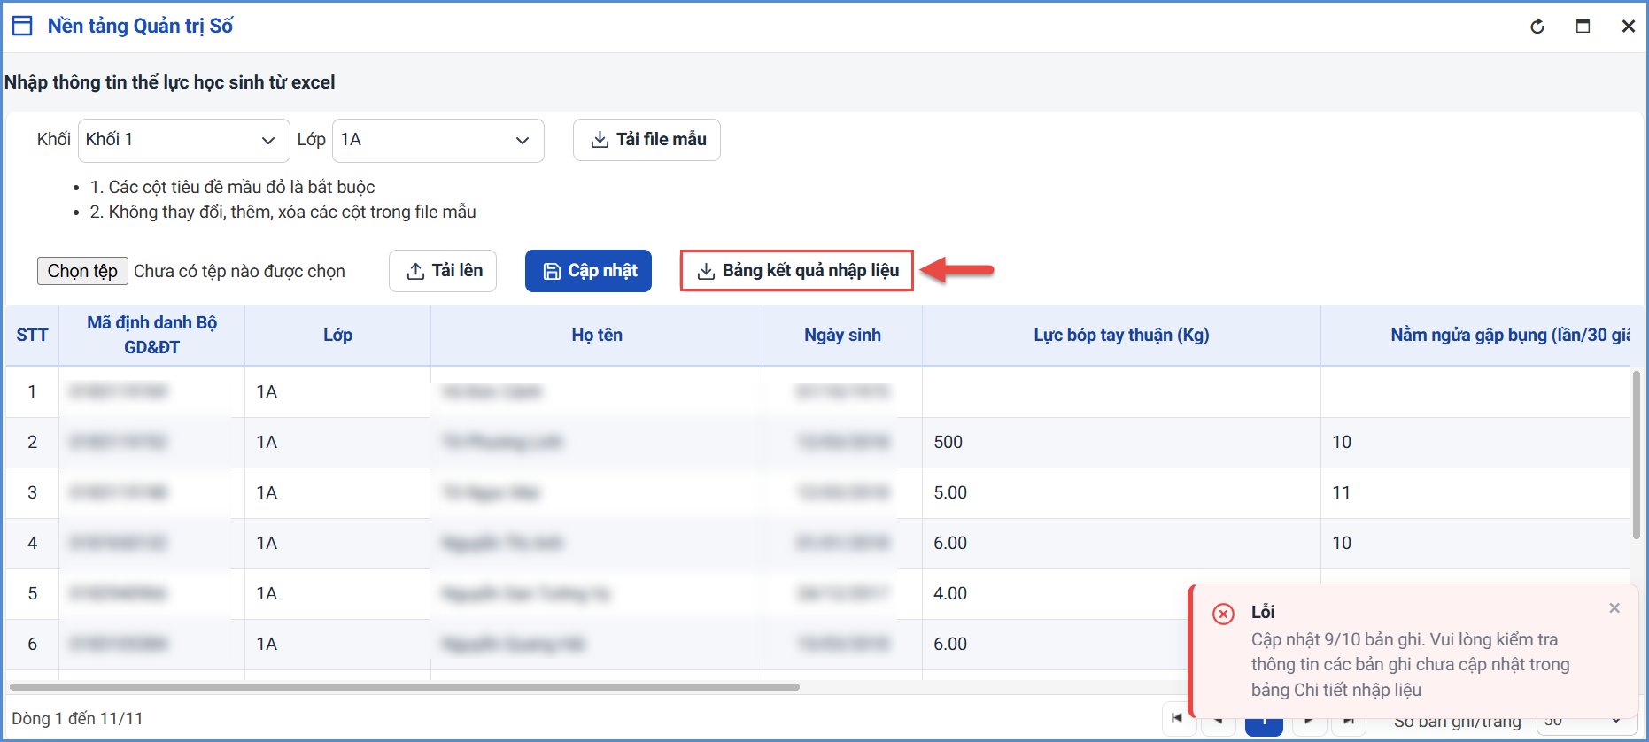Click the window icon beside Nền tảng Quản trị Số

[22, 26]
